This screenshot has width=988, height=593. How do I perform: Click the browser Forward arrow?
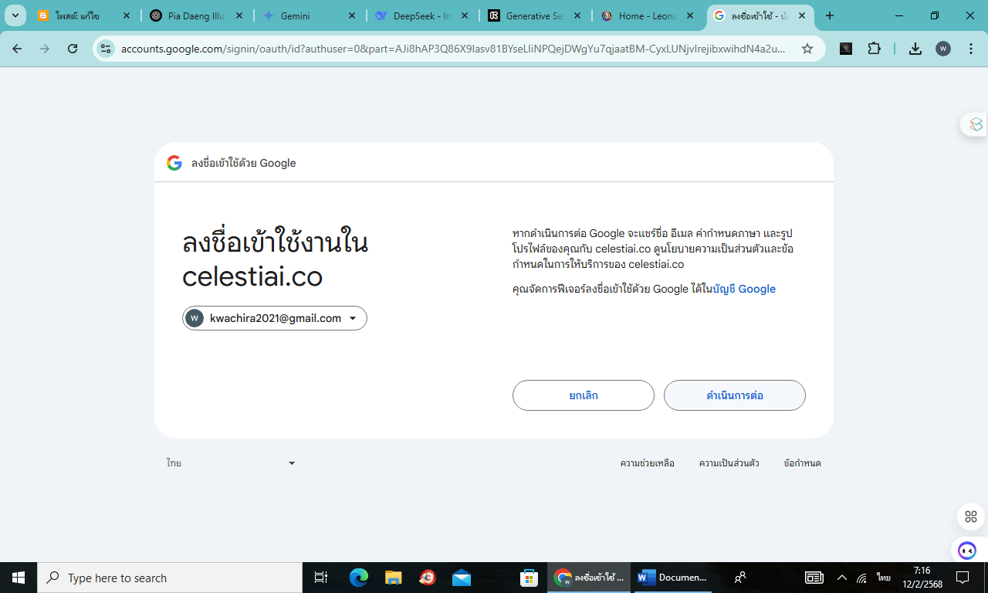point(45,49)
